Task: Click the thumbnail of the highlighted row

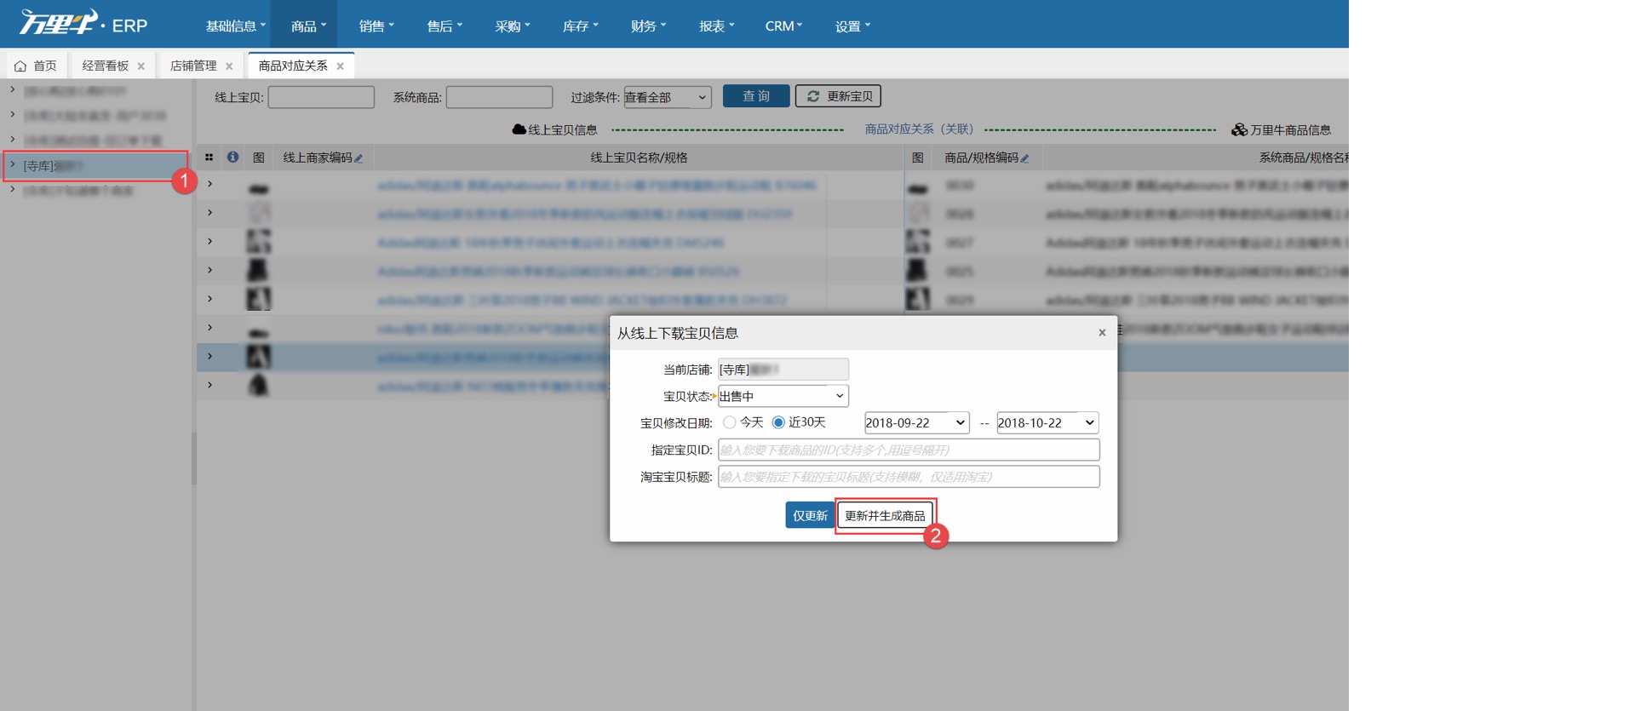Action: (258, 357)
